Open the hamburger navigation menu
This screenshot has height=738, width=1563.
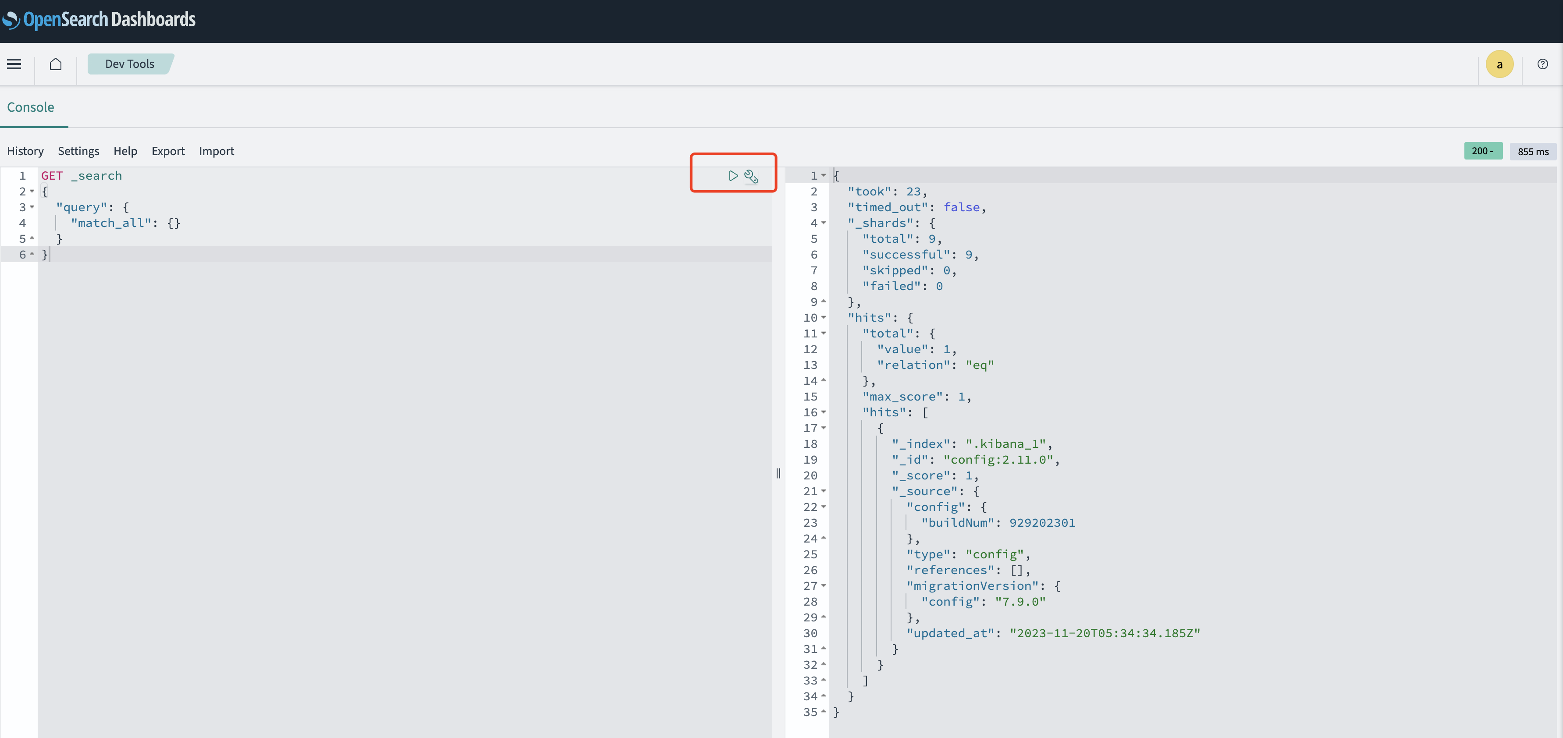[x=14, y=64]
